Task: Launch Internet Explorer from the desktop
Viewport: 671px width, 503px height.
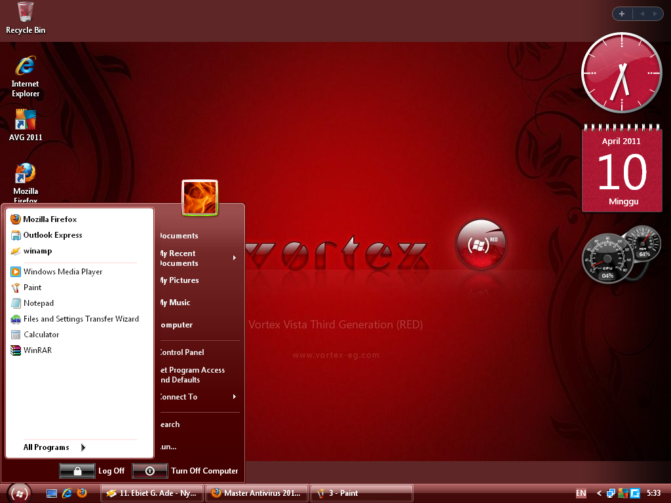Action: coord(26,77)
